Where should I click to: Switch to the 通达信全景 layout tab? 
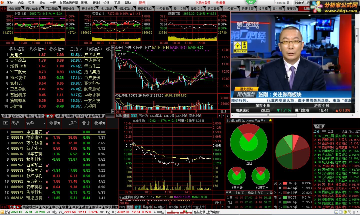tap(34, 9)
